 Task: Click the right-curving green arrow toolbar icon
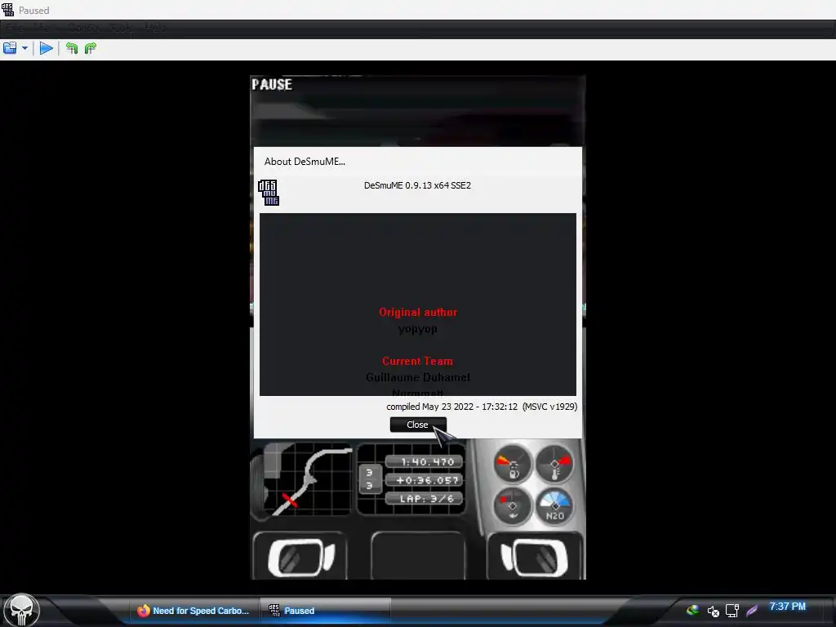(91, 48)
